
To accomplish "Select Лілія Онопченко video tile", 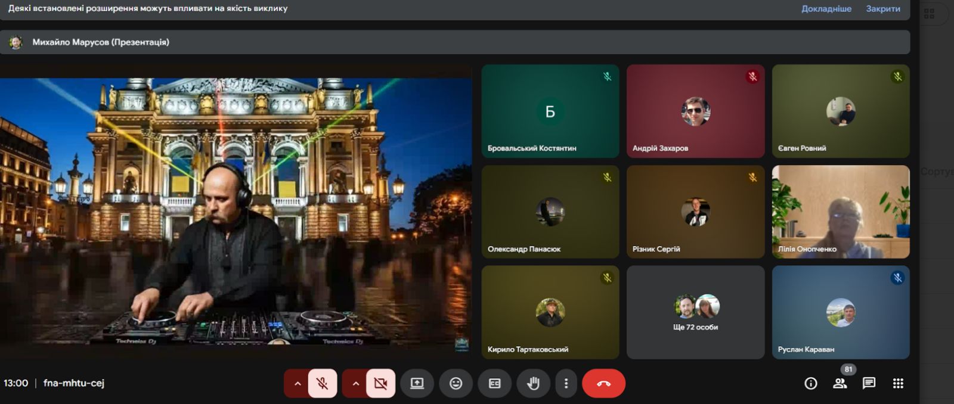I will tap(840, 212).
